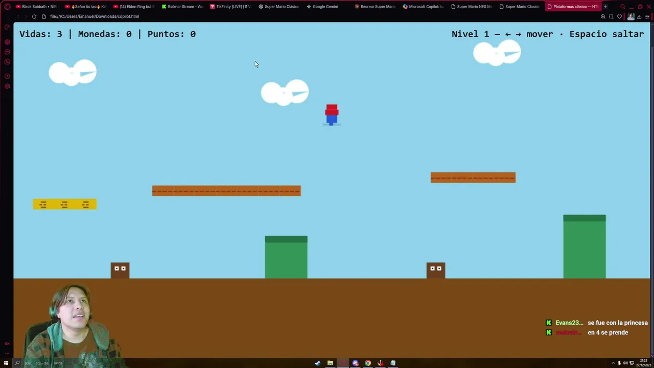
Task: Switch to the Google Gemini tab
Action: click(328, 7)
